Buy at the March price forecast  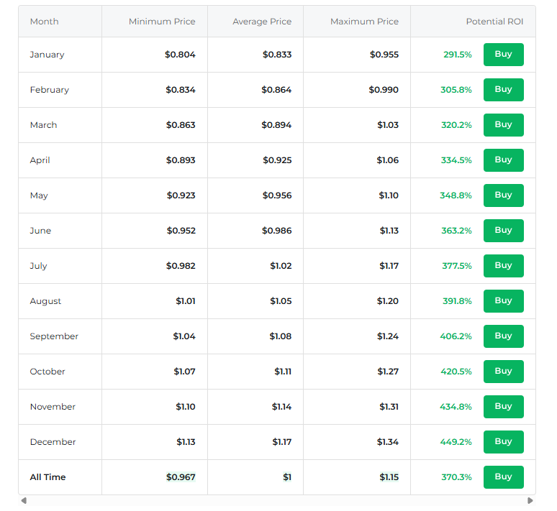click(x=503, y=125)
